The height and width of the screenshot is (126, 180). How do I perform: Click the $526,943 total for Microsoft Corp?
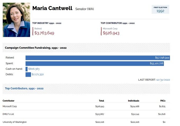tap(100, 106)
